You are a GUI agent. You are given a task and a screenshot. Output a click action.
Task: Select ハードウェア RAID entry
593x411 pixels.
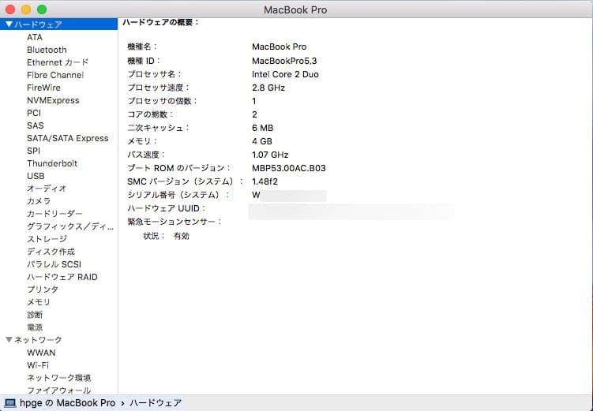click(x=62, y=277)
